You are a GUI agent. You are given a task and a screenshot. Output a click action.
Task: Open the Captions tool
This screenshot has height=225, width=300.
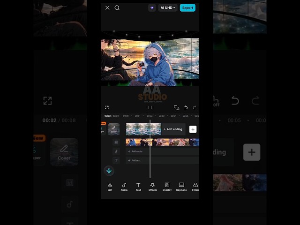tap(181, 187)
